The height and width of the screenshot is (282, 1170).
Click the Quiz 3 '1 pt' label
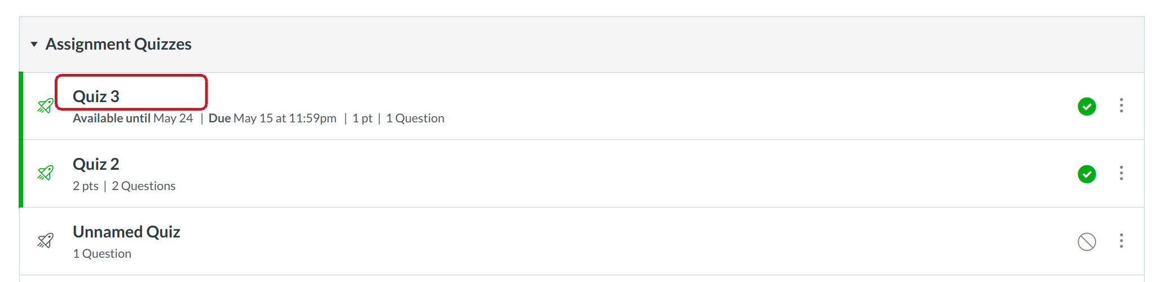click(x=362, y=118)
